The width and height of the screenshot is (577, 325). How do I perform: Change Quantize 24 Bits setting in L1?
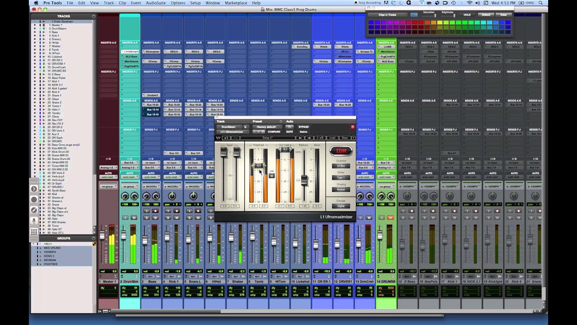point(341,166)
